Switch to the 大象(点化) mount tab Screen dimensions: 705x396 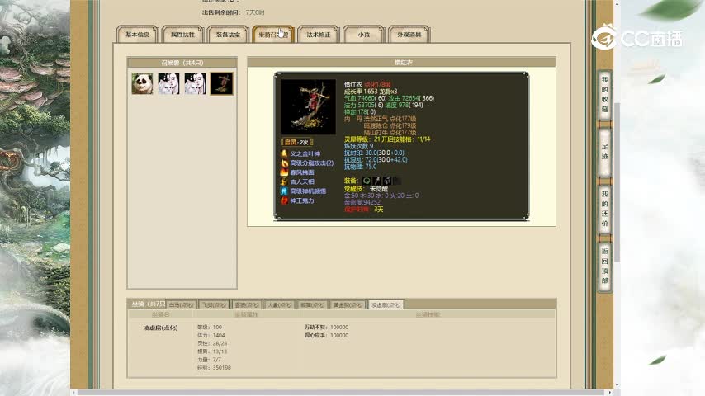point(280,304)
